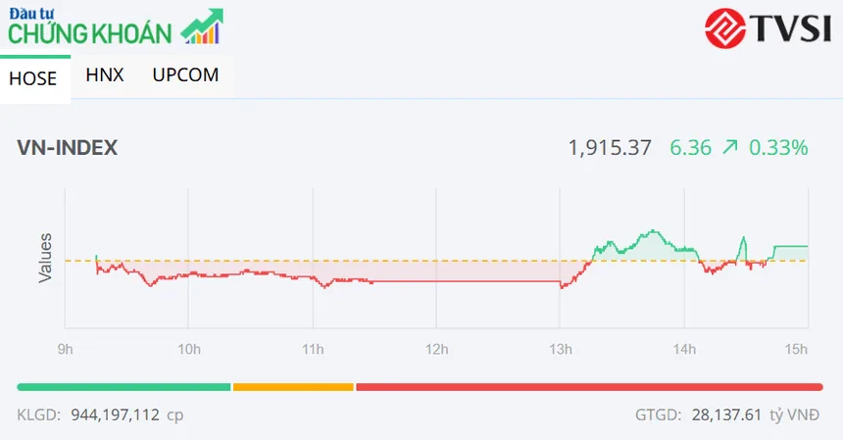Viewport: 843px width, 440px height.
Task: Click the index value 1,915.37
Action: (610, 148)
